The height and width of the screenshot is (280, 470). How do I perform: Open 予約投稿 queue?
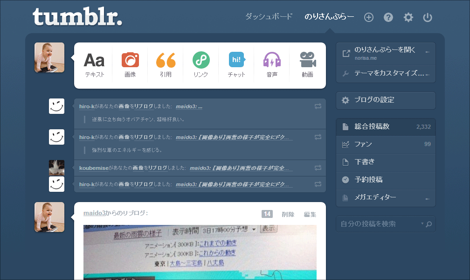pyautogui.click(x=386, y=180)
